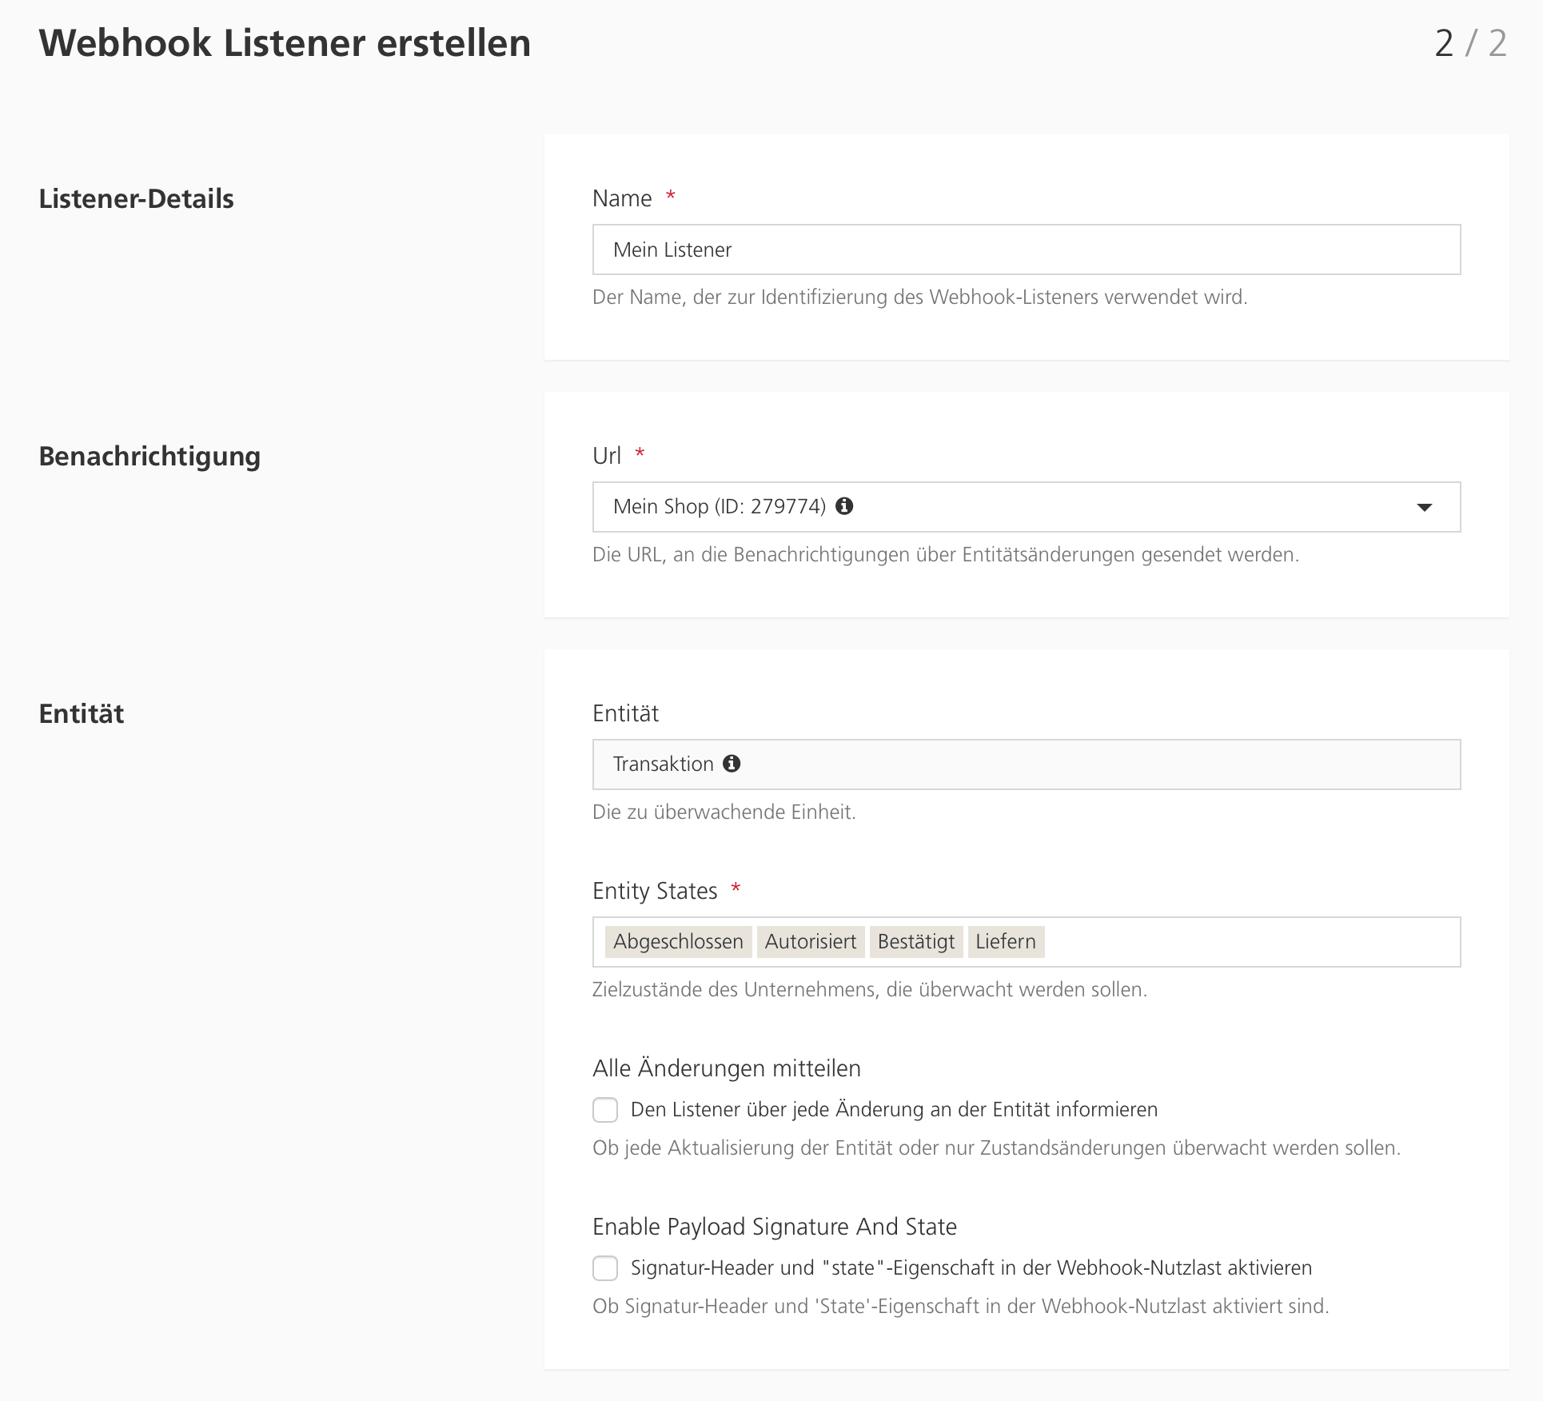Click the Entität section heading on left
Image resolution: width=1543 pixels, height=1401 pixels.
[82, 713]
